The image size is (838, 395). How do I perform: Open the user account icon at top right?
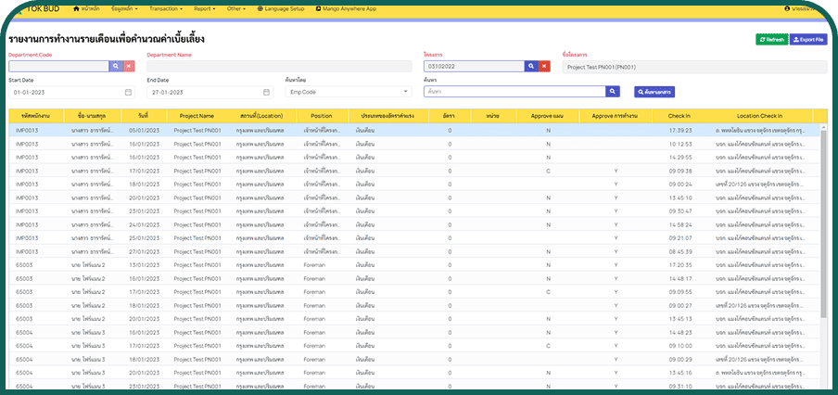pyautogui.click(x=788, y=8)
